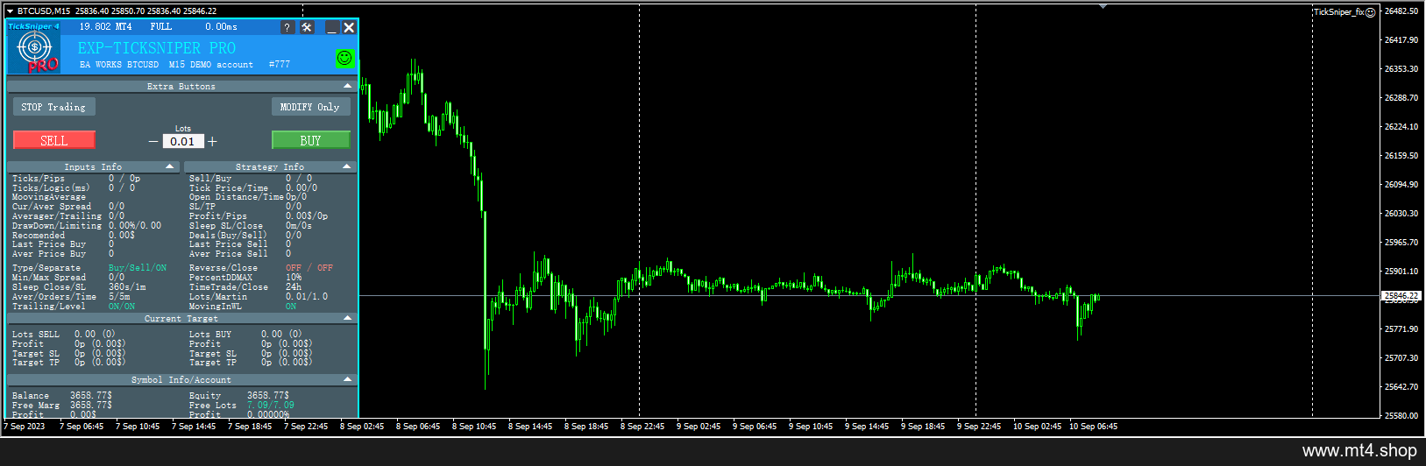
Task: Click the 25846.22 current price label
Action: pyautogui.click(x=1401, y=296)
